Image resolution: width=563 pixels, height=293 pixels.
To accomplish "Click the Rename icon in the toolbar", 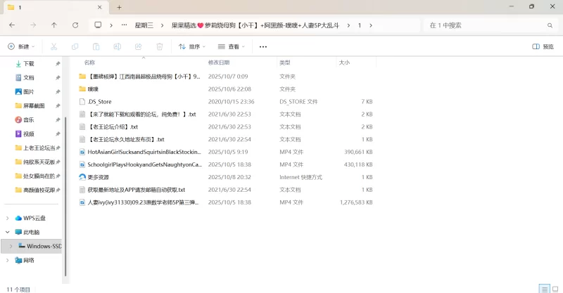I will tap(117, 46).
